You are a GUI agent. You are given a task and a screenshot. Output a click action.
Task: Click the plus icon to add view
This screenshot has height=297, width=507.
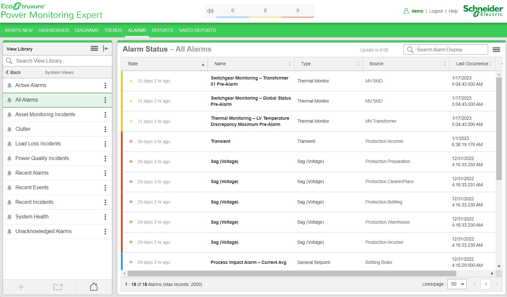(21, 287)
